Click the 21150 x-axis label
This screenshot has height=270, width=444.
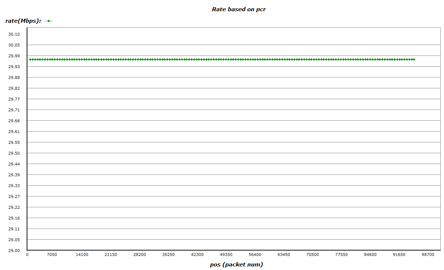click(111, 255)
